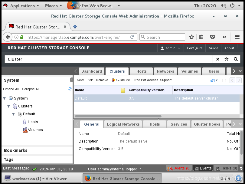Click Edit cluster button
The image size is (245, 184).
90,80
